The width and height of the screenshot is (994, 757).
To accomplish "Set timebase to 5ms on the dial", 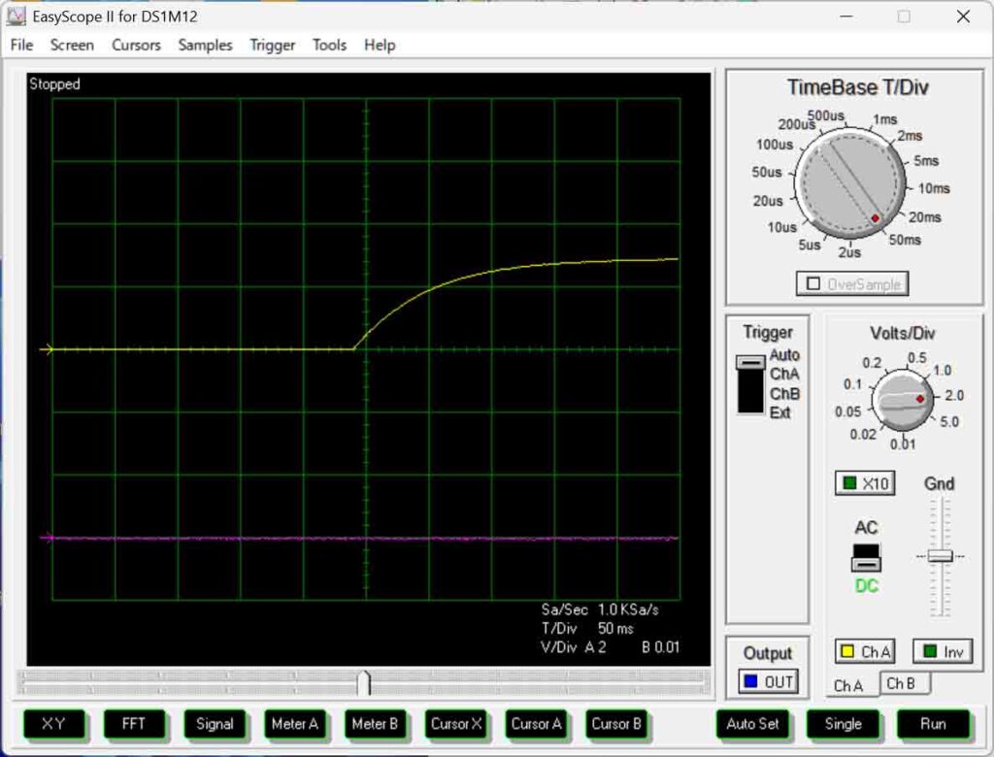I will (926, 161).
